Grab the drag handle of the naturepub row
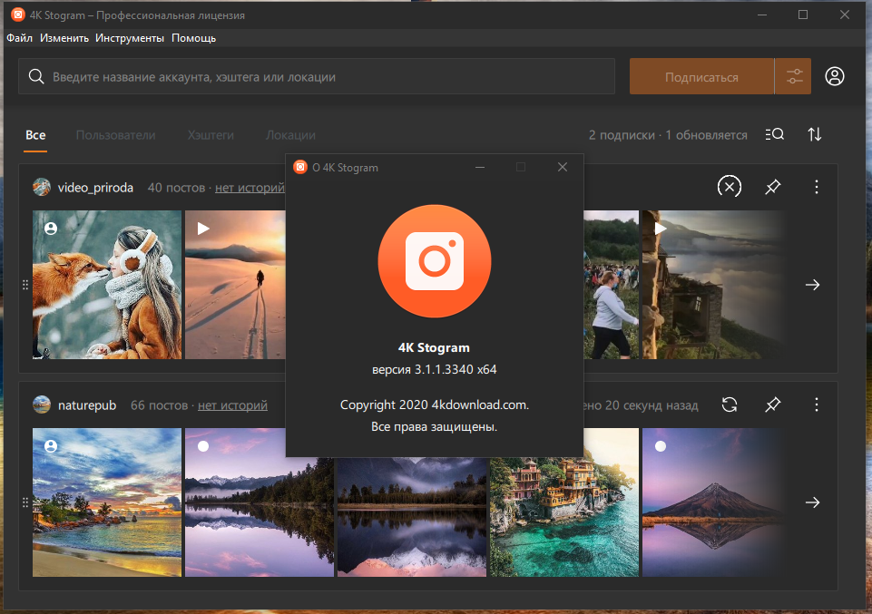The width and height of the screenshot is (872, 614). pyautogui.click(x=25, y=502)
